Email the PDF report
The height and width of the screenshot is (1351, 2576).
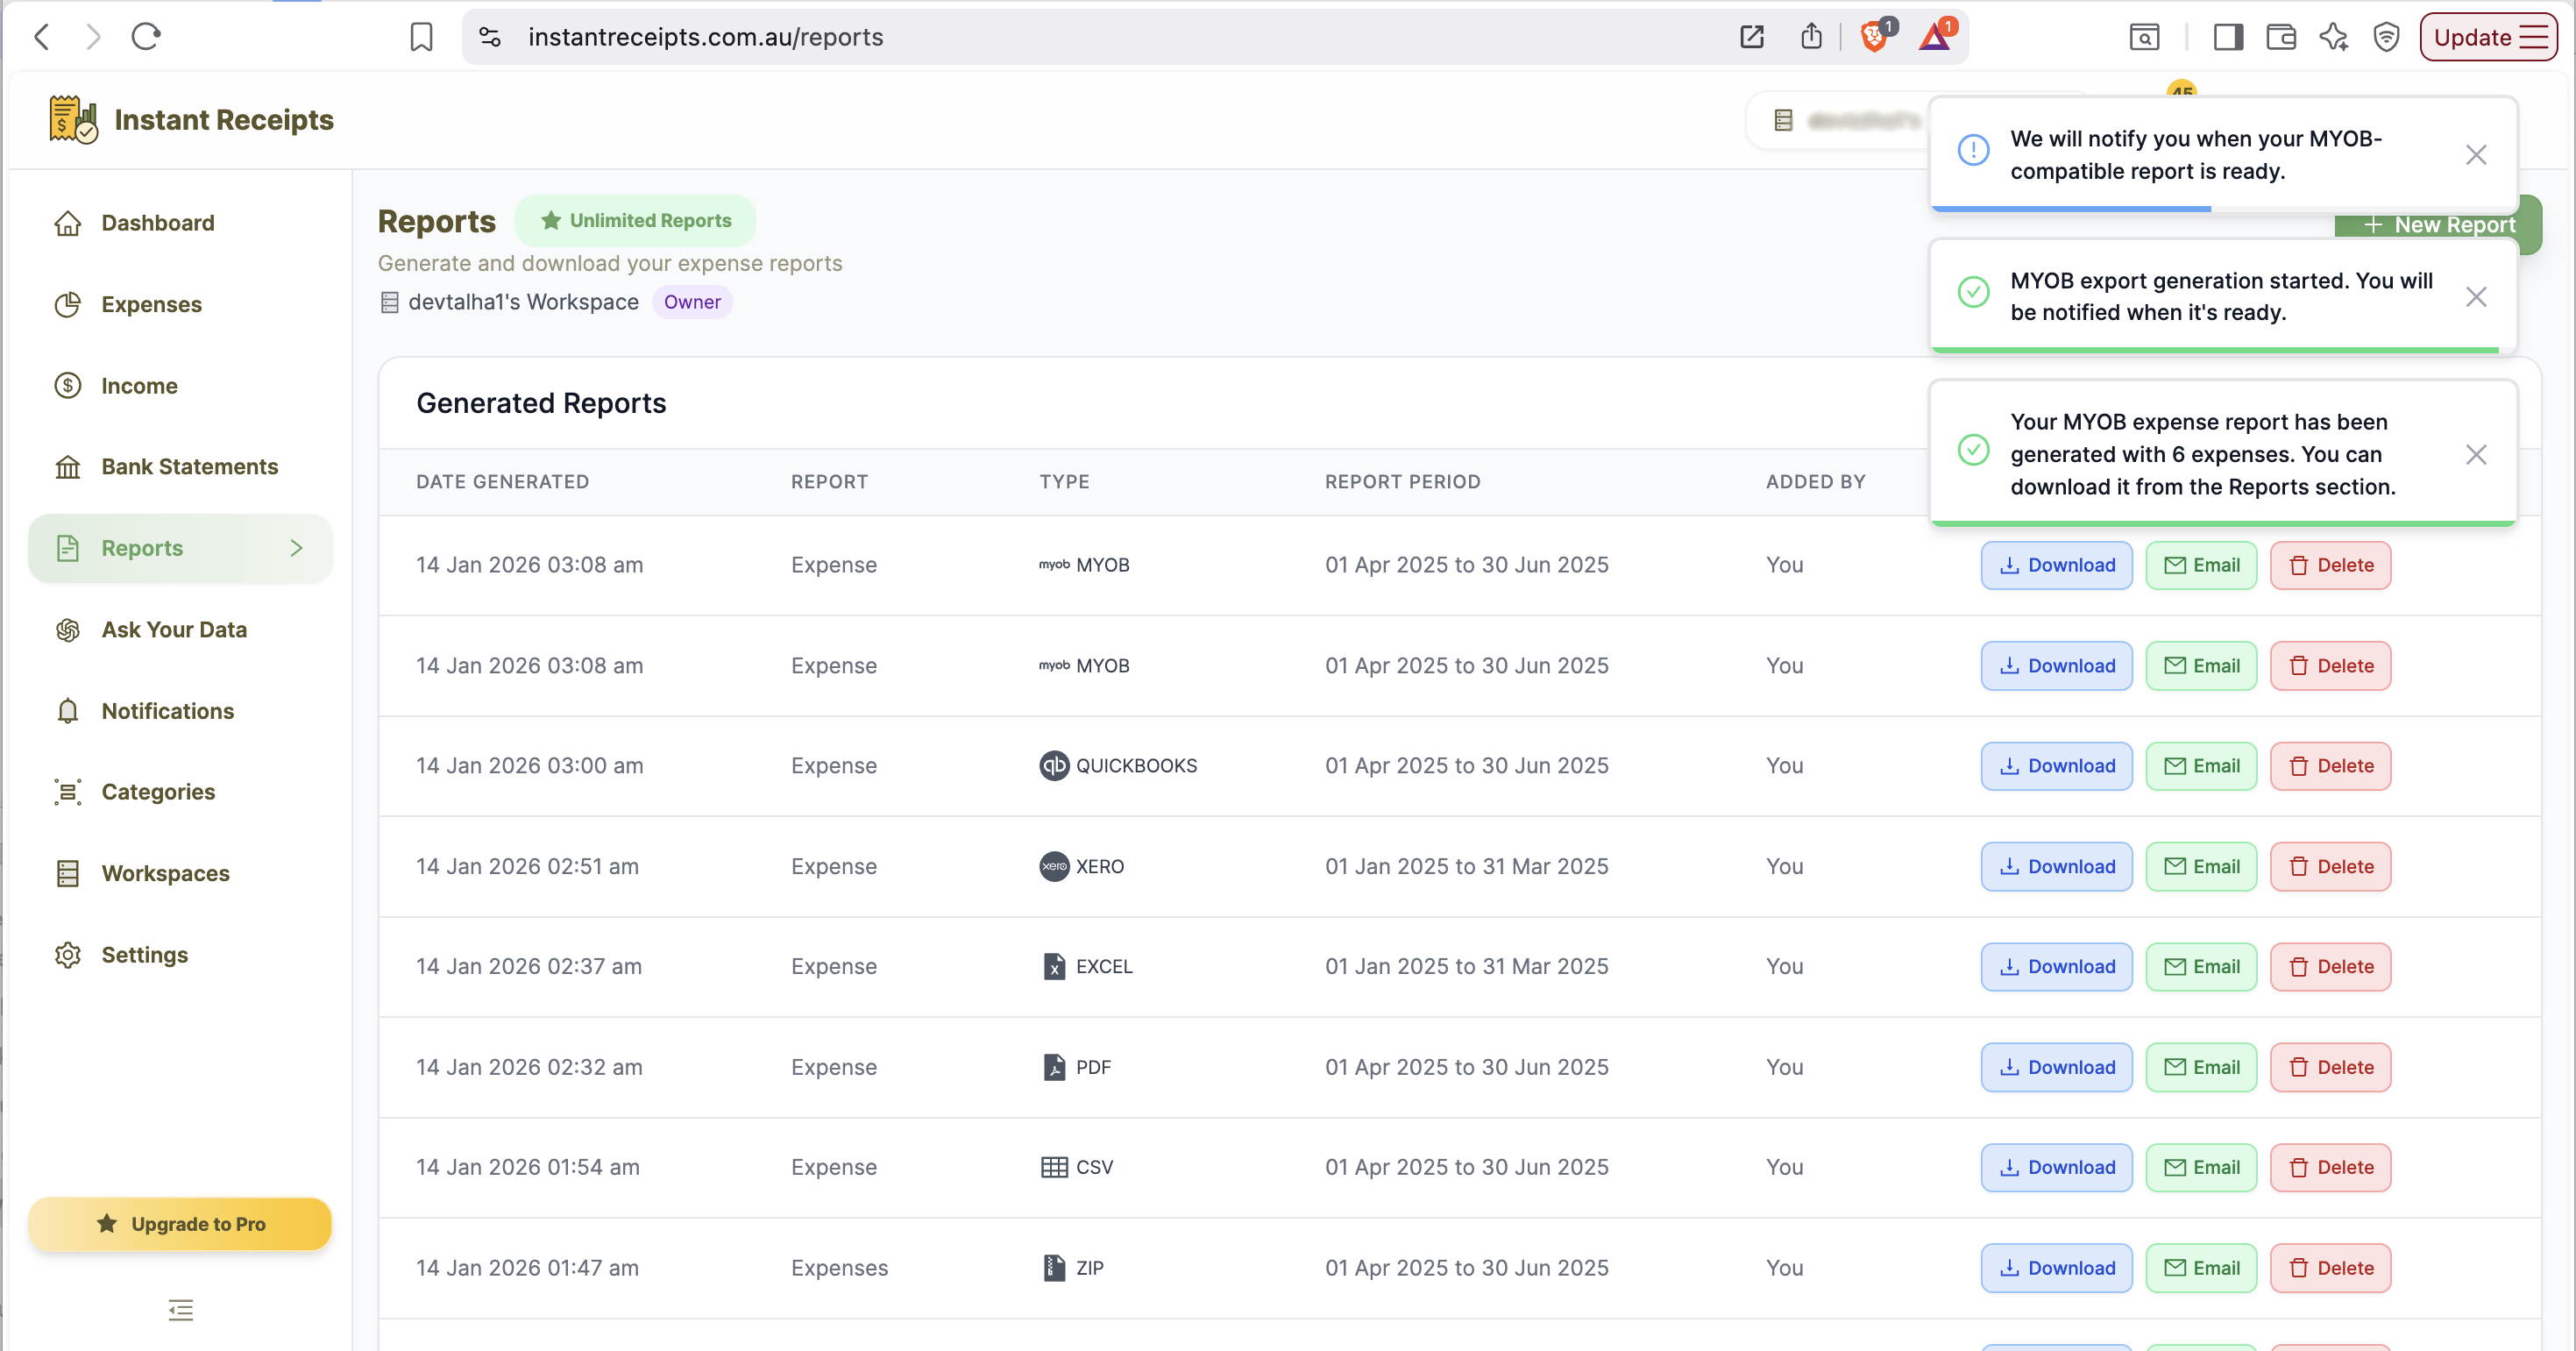click(x=2201, y=1068)
